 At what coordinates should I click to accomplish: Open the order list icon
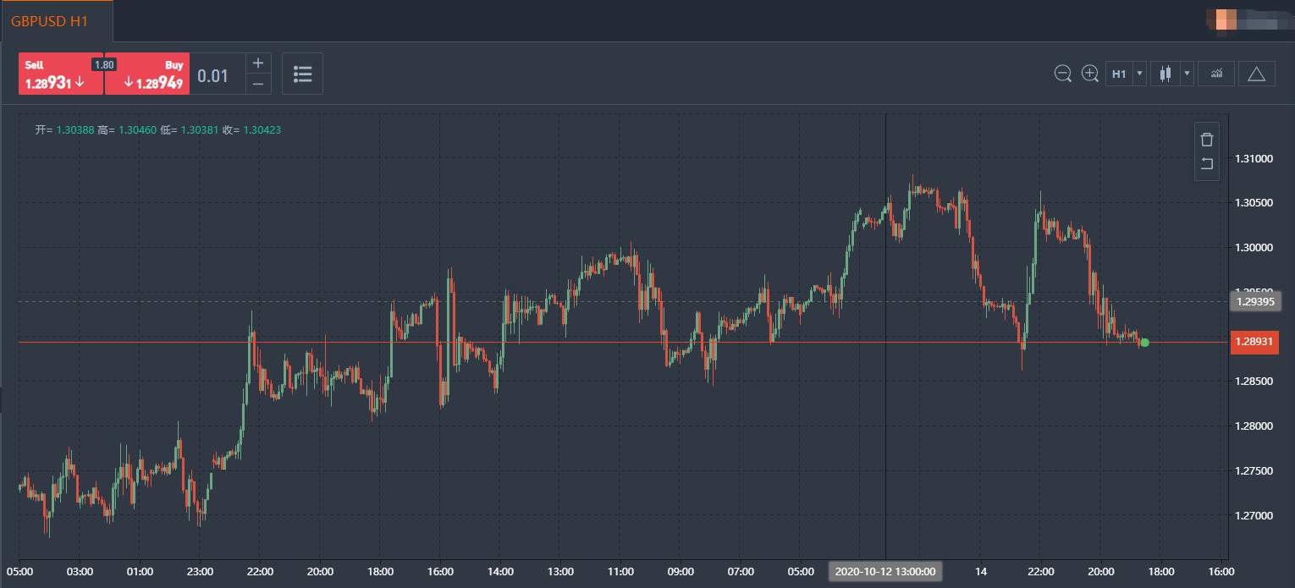click(x=302, y=74)
